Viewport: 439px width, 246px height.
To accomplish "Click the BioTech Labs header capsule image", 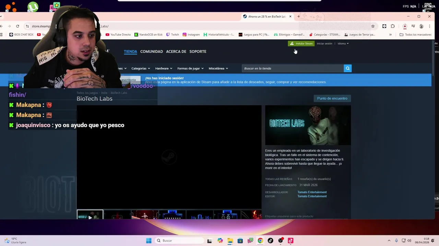I will [x=308, y=125].
